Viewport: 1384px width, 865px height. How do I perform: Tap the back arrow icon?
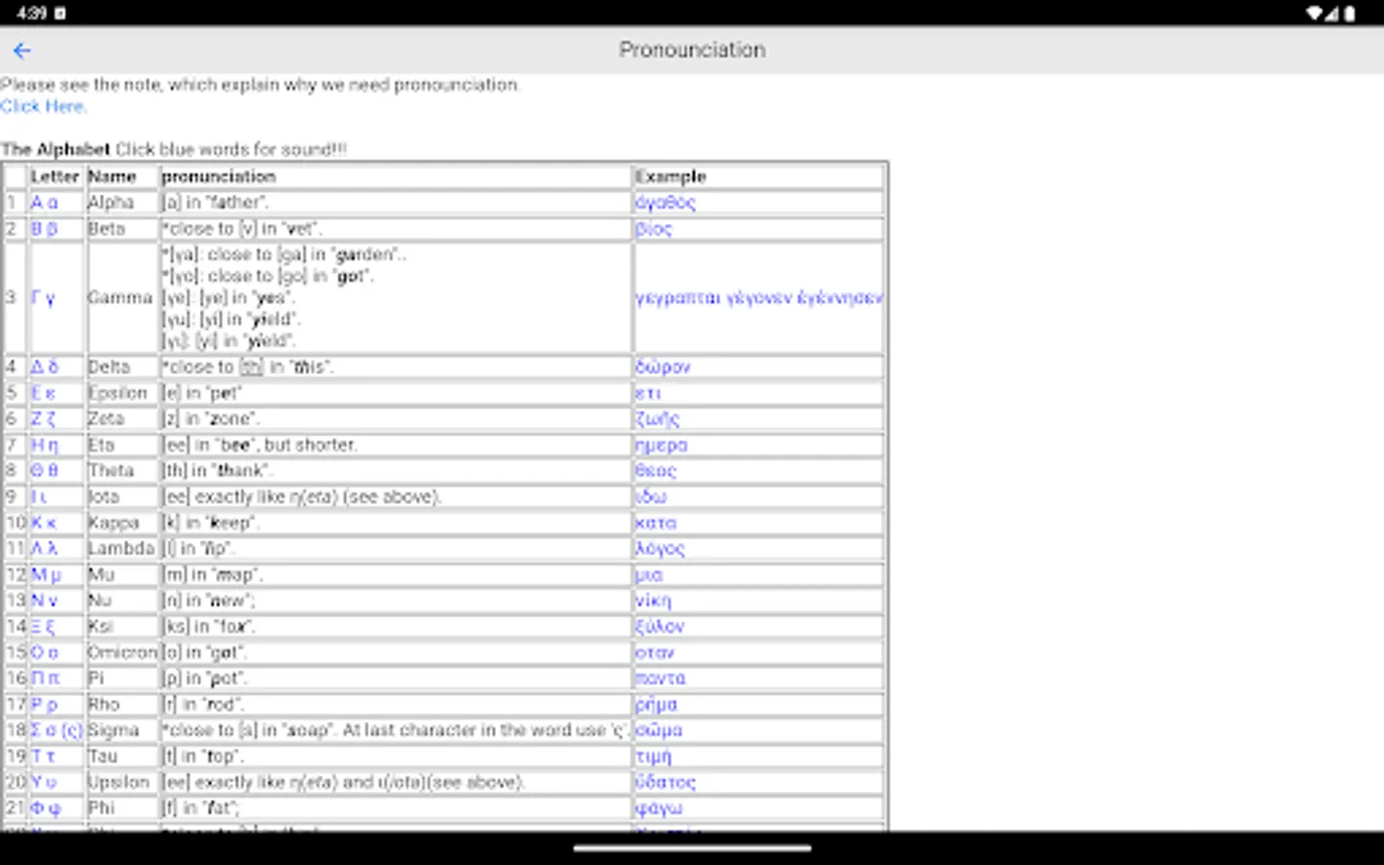tap(22, 51)
